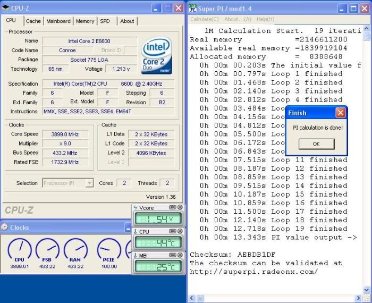Minimize the CPU-Z window

[156, 9]
